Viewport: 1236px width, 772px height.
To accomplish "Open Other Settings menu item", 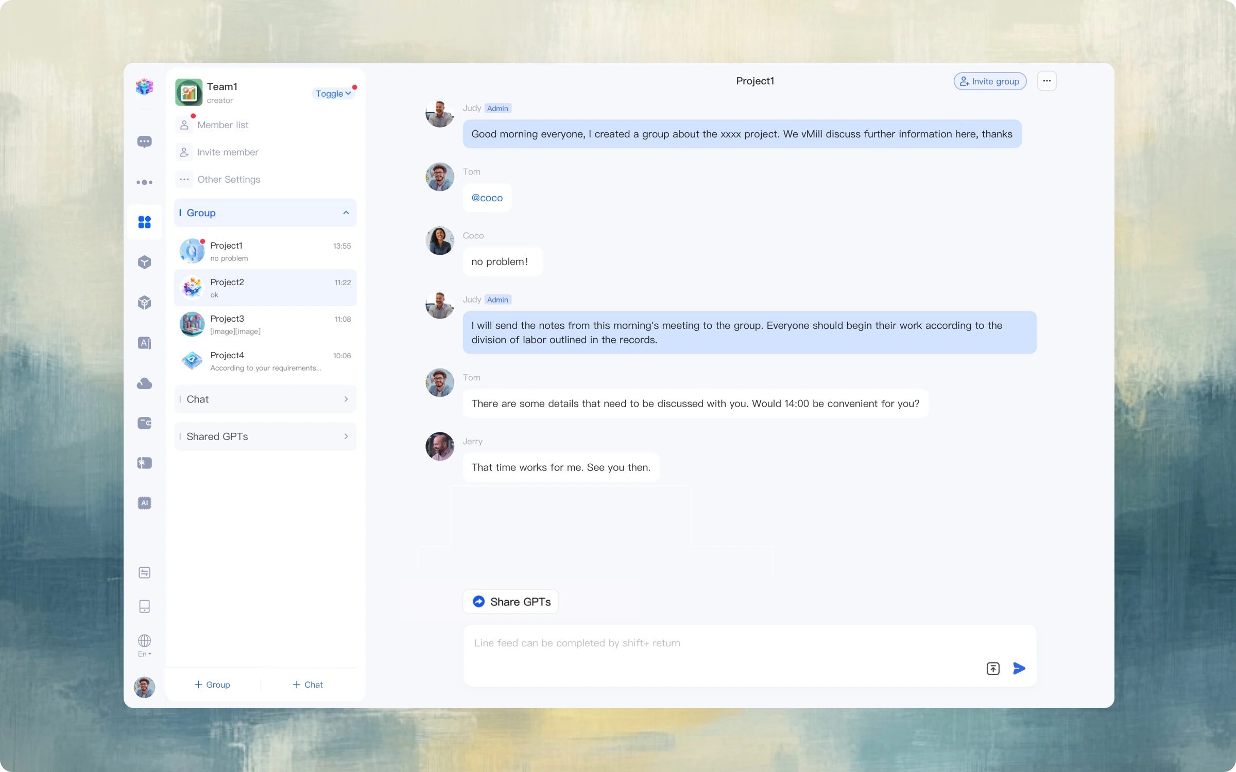I will coord(228,180).
